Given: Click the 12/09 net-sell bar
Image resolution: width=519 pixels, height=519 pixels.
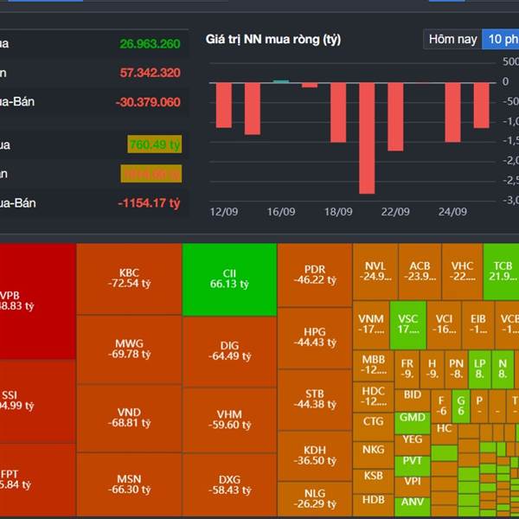Looking at the screenshot, I should click(x=224, y=106).
